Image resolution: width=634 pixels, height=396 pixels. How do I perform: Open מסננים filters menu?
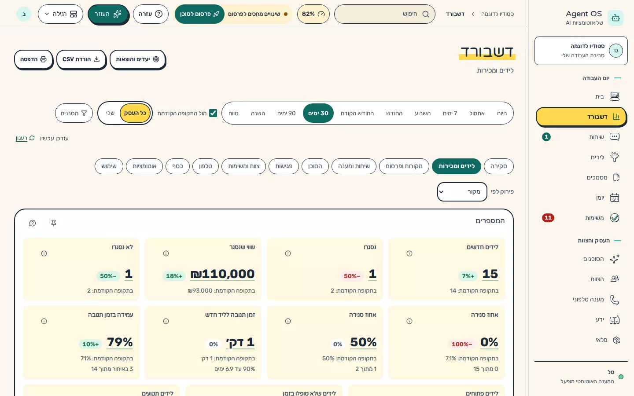pyautogui.click(x=74, y=113)
